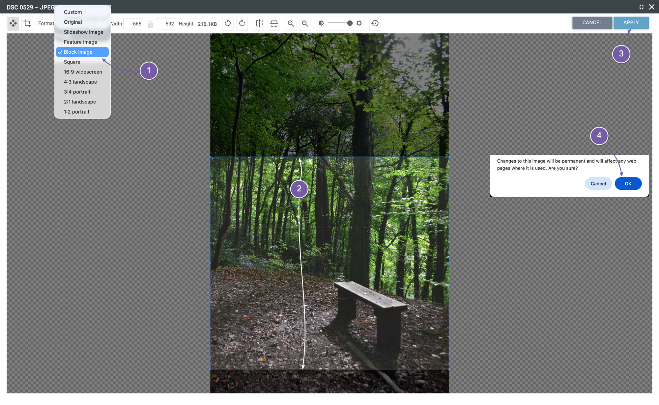
Task: Flip image horizontally
Action: 259,23
